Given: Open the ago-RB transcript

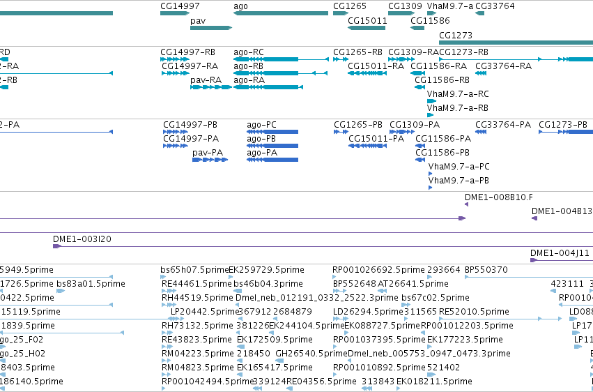Looking at the screenshot, I should click(280, 73).
